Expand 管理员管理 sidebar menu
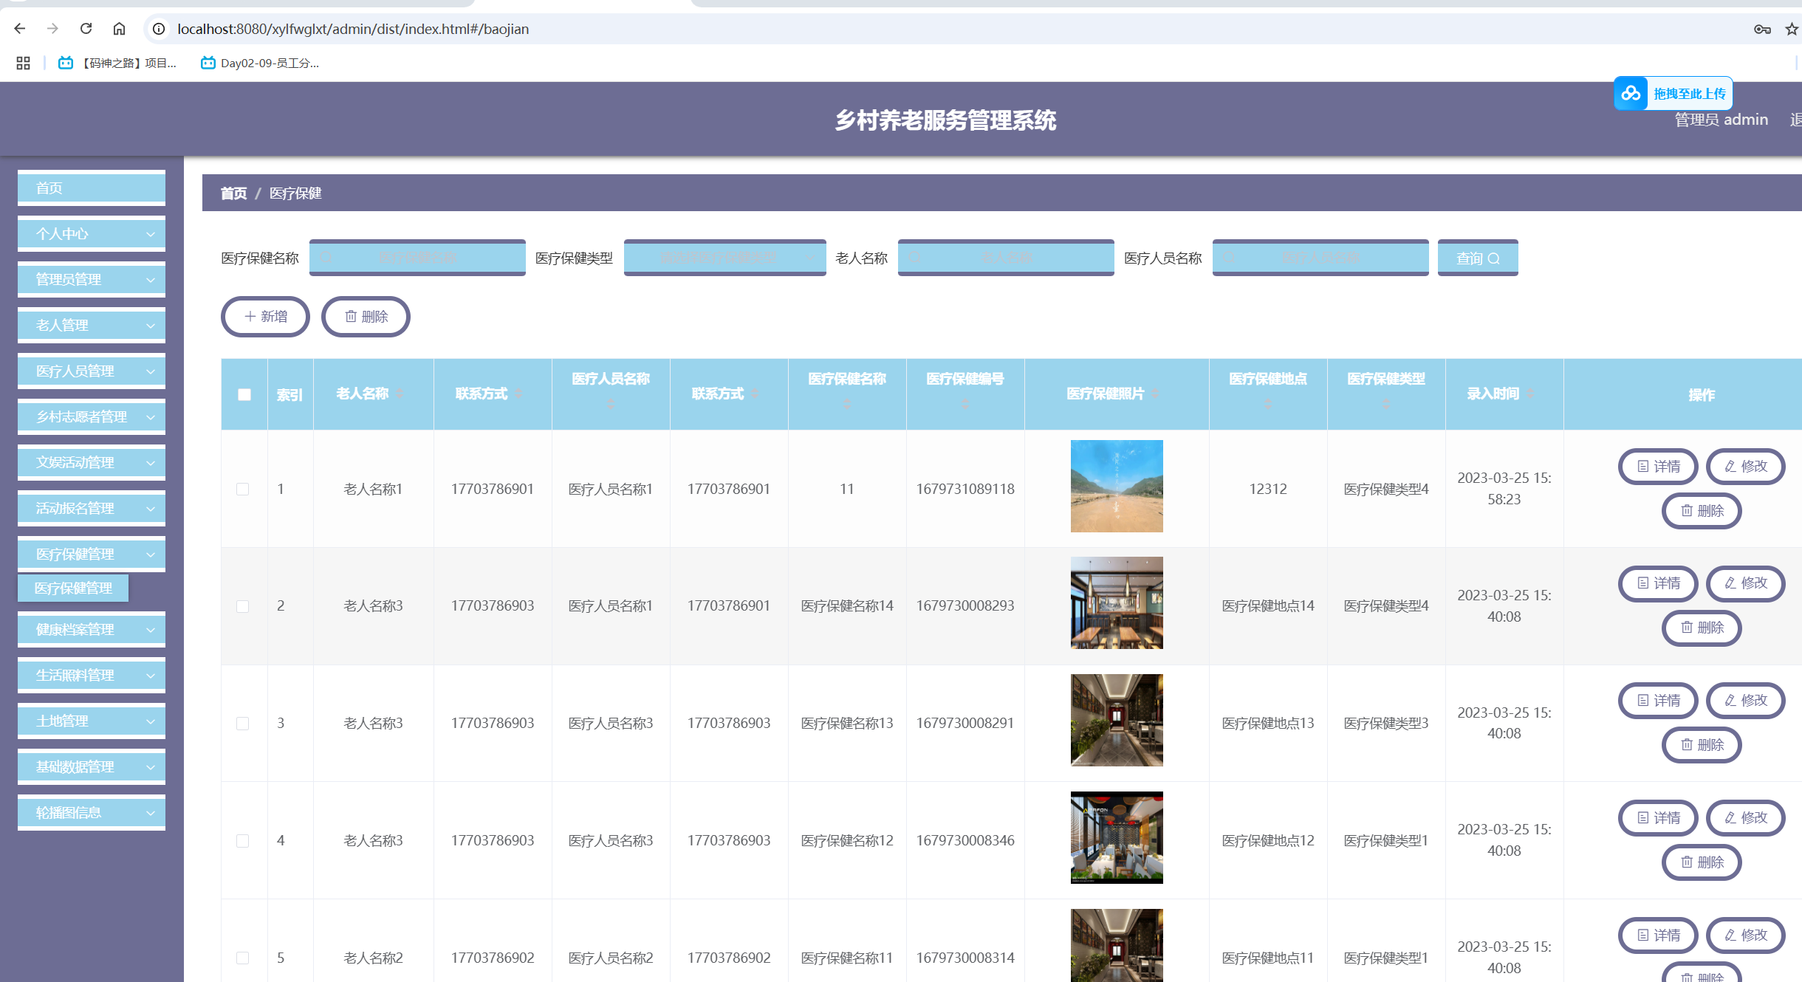 click(92, 280)
